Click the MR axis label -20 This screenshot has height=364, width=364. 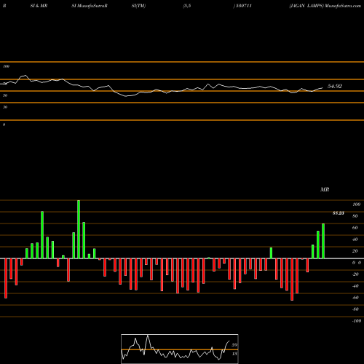point(355,274)
